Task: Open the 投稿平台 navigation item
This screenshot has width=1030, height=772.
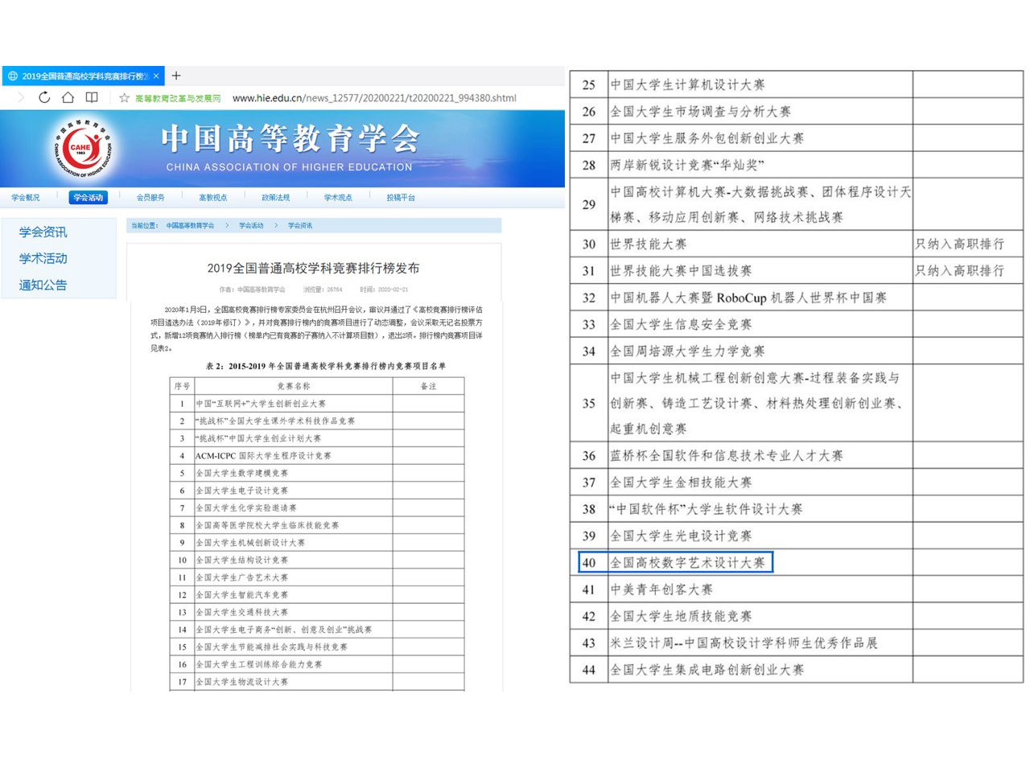Action: click(400, 197)
